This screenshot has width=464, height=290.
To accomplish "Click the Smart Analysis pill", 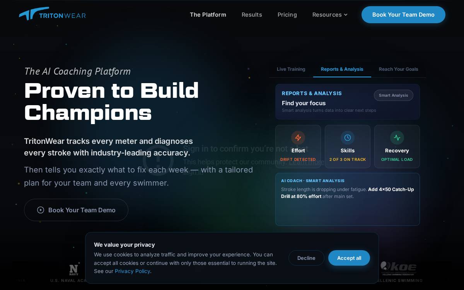I will [x=394, y=96].
